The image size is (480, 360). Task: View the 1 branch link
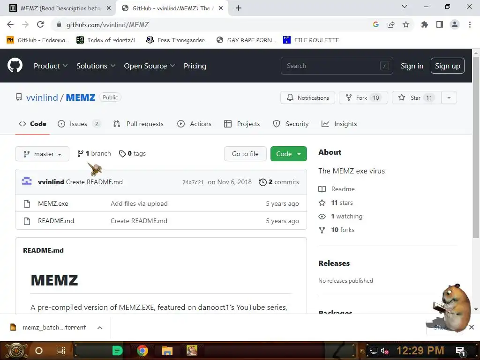94,153
